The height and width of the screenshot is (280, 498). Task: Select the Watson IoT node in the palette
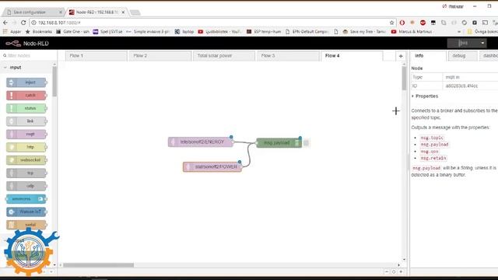(x=26, y=212)
